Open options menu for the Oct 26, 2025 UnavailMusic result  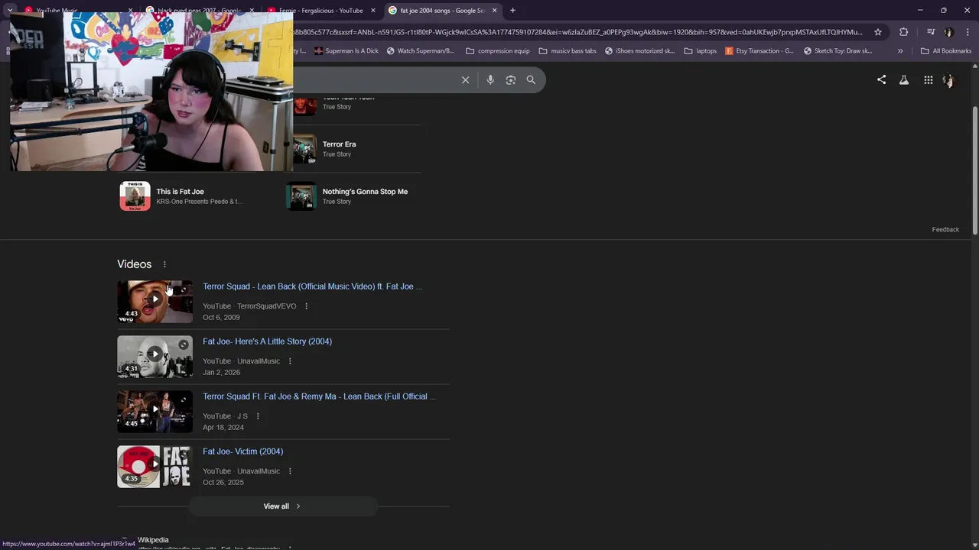(x=290, y=471)
